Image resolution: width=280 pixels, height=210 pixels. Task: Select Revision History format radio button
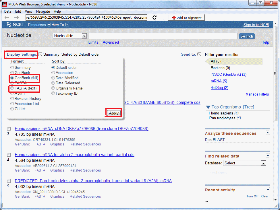pyautogui.click(x=12, y=98)
